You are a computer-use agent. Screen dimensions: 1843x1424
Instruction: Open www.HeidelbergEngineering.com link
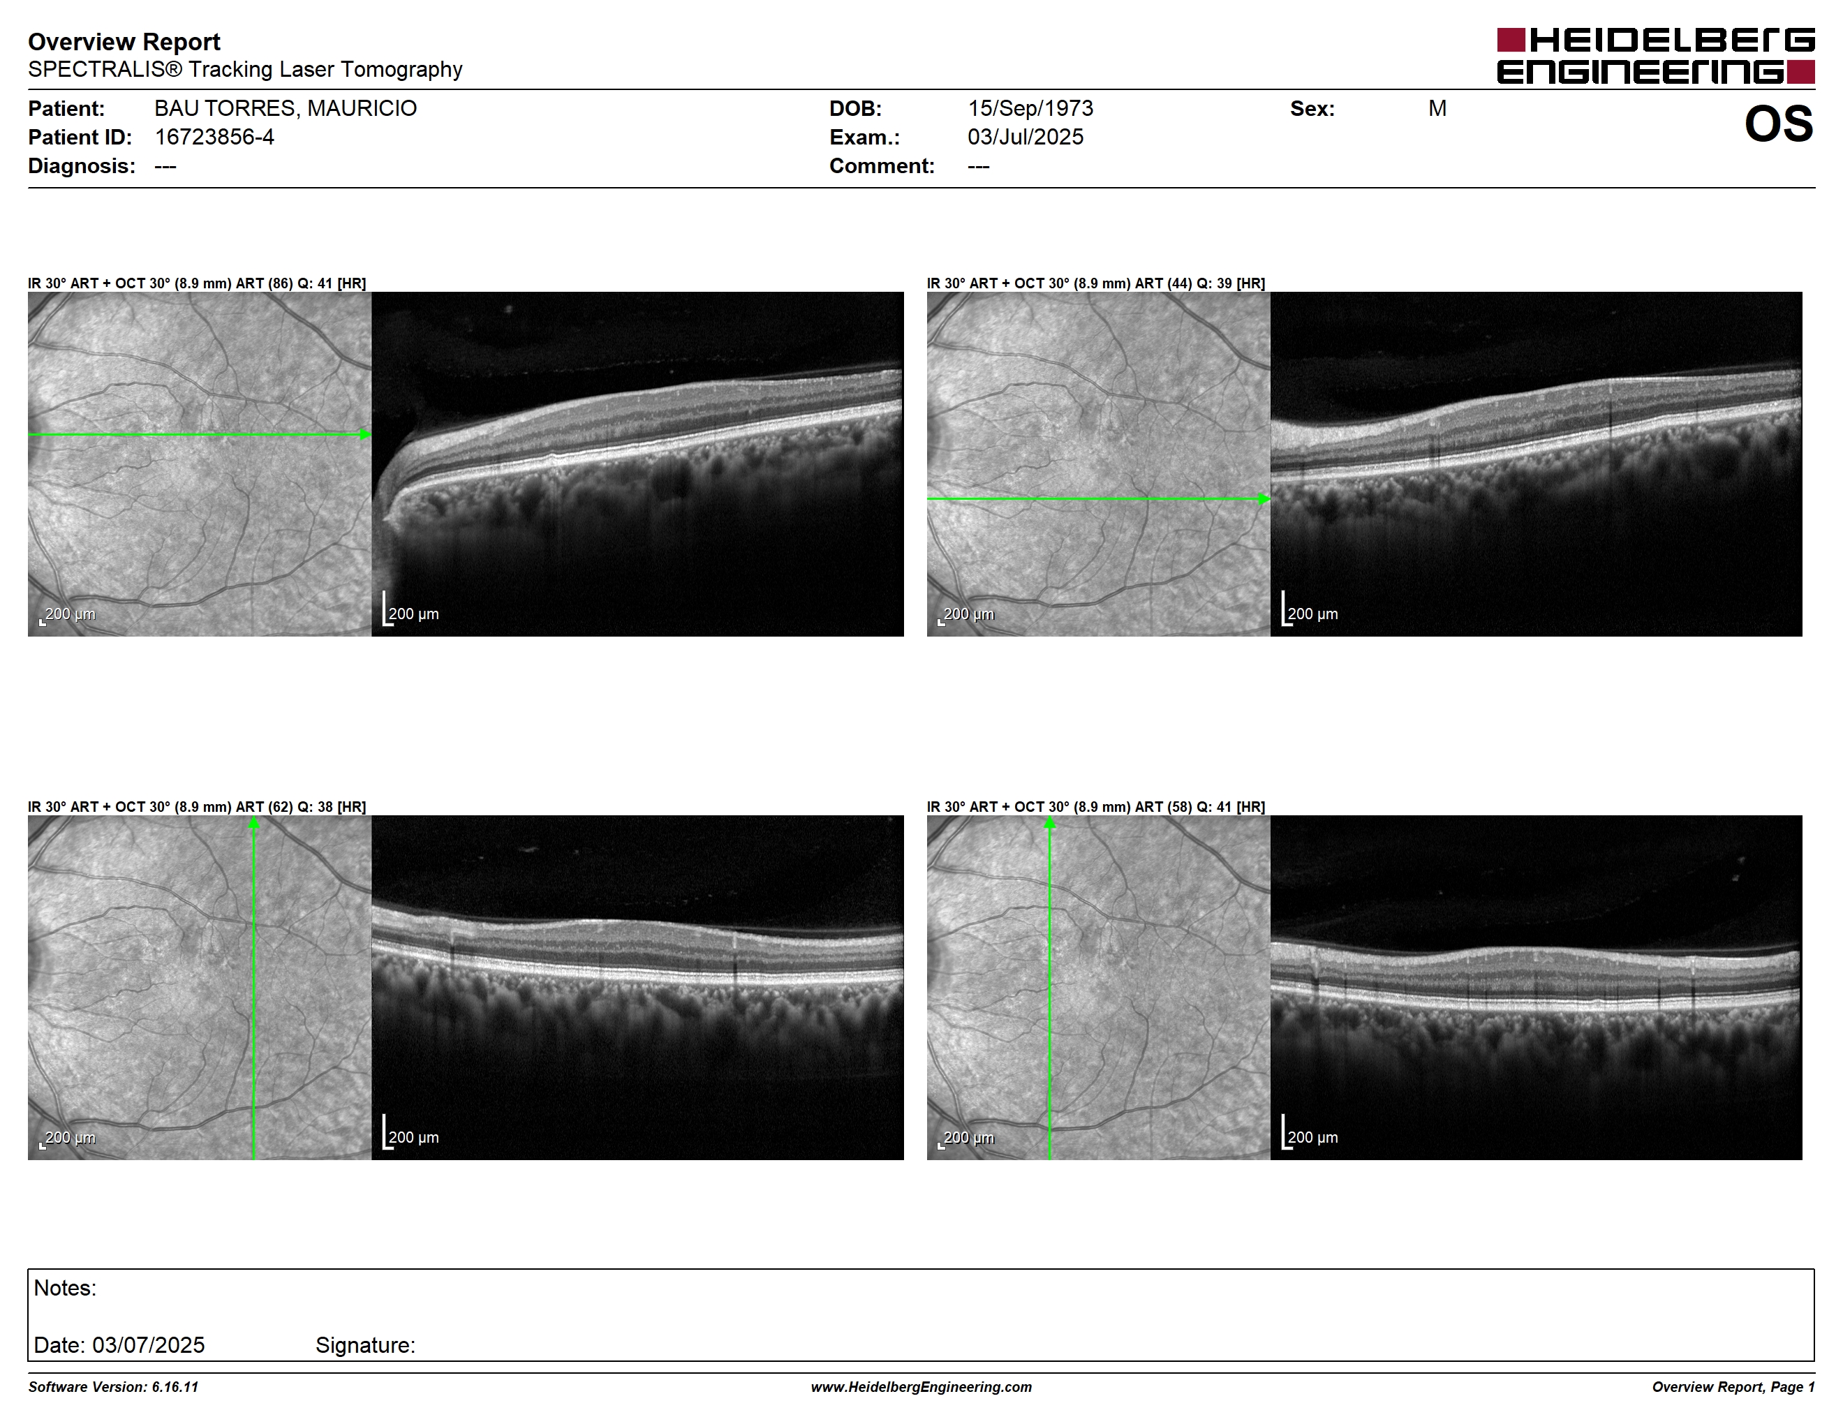point(921,1387)
